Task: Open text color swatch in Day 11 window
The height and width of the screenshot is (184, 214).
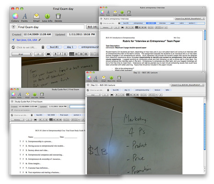Action: pos(112,95)
